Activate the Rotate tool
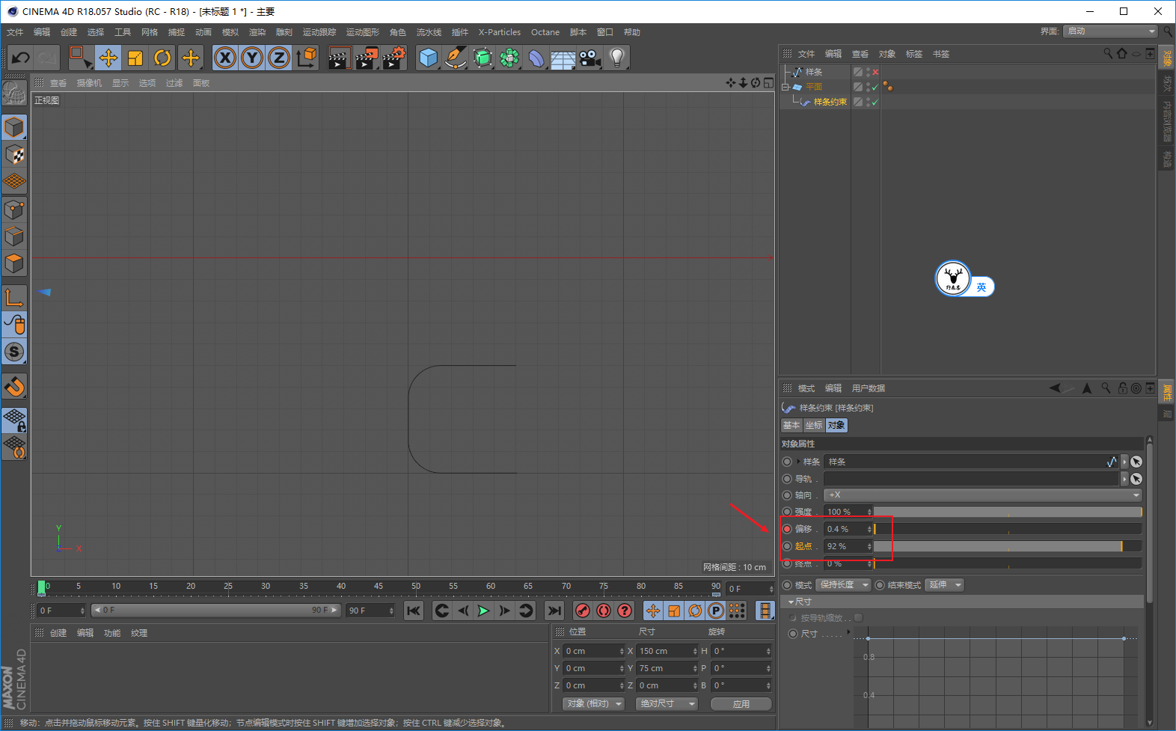 (162, 58)
